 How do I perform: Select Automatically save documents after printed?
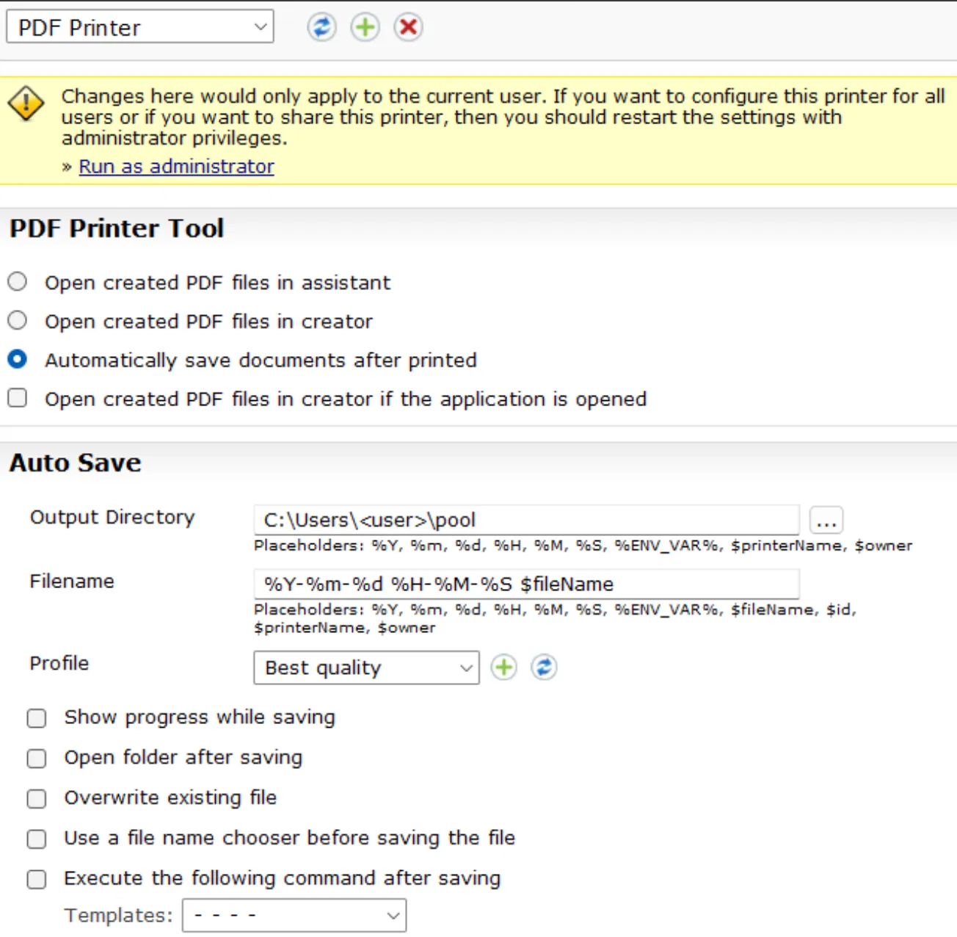(x=18, y=360)
